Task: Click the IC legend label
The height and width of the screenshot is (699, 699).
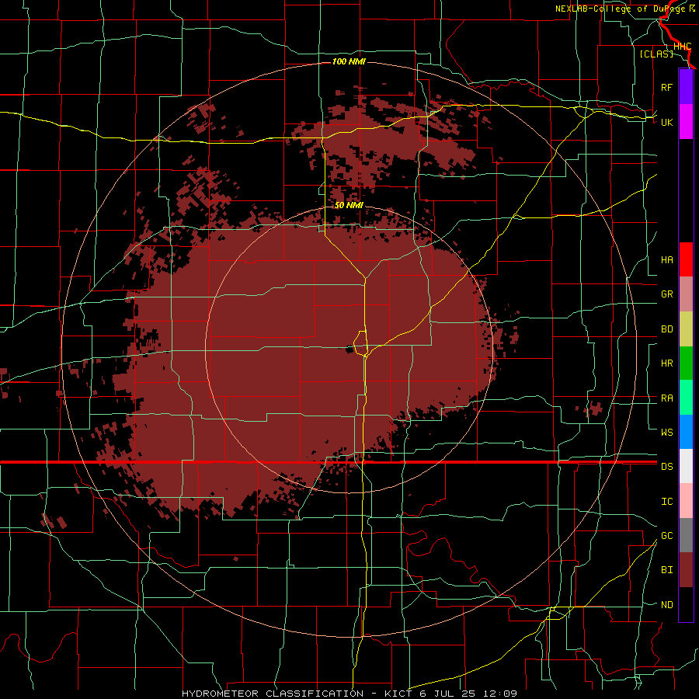Action: click(666, 502)
